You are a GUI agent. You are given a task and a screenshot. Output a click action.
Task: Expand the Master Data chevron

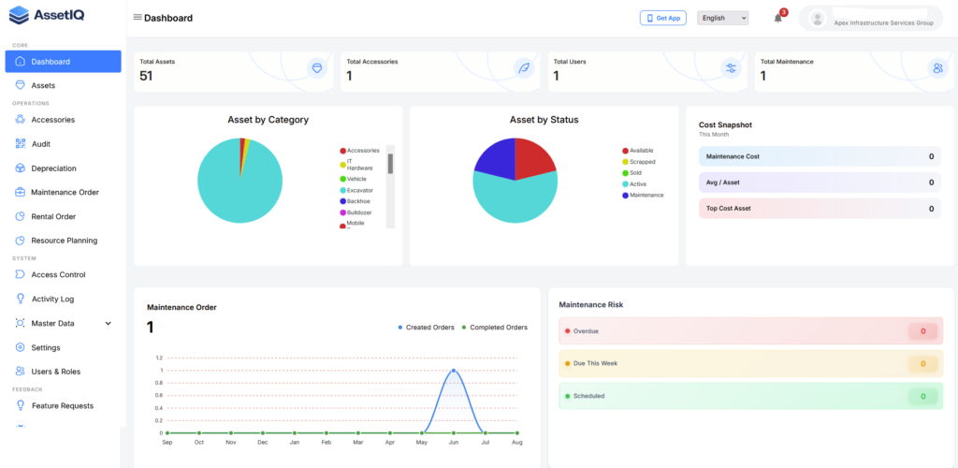coord(109,323)
